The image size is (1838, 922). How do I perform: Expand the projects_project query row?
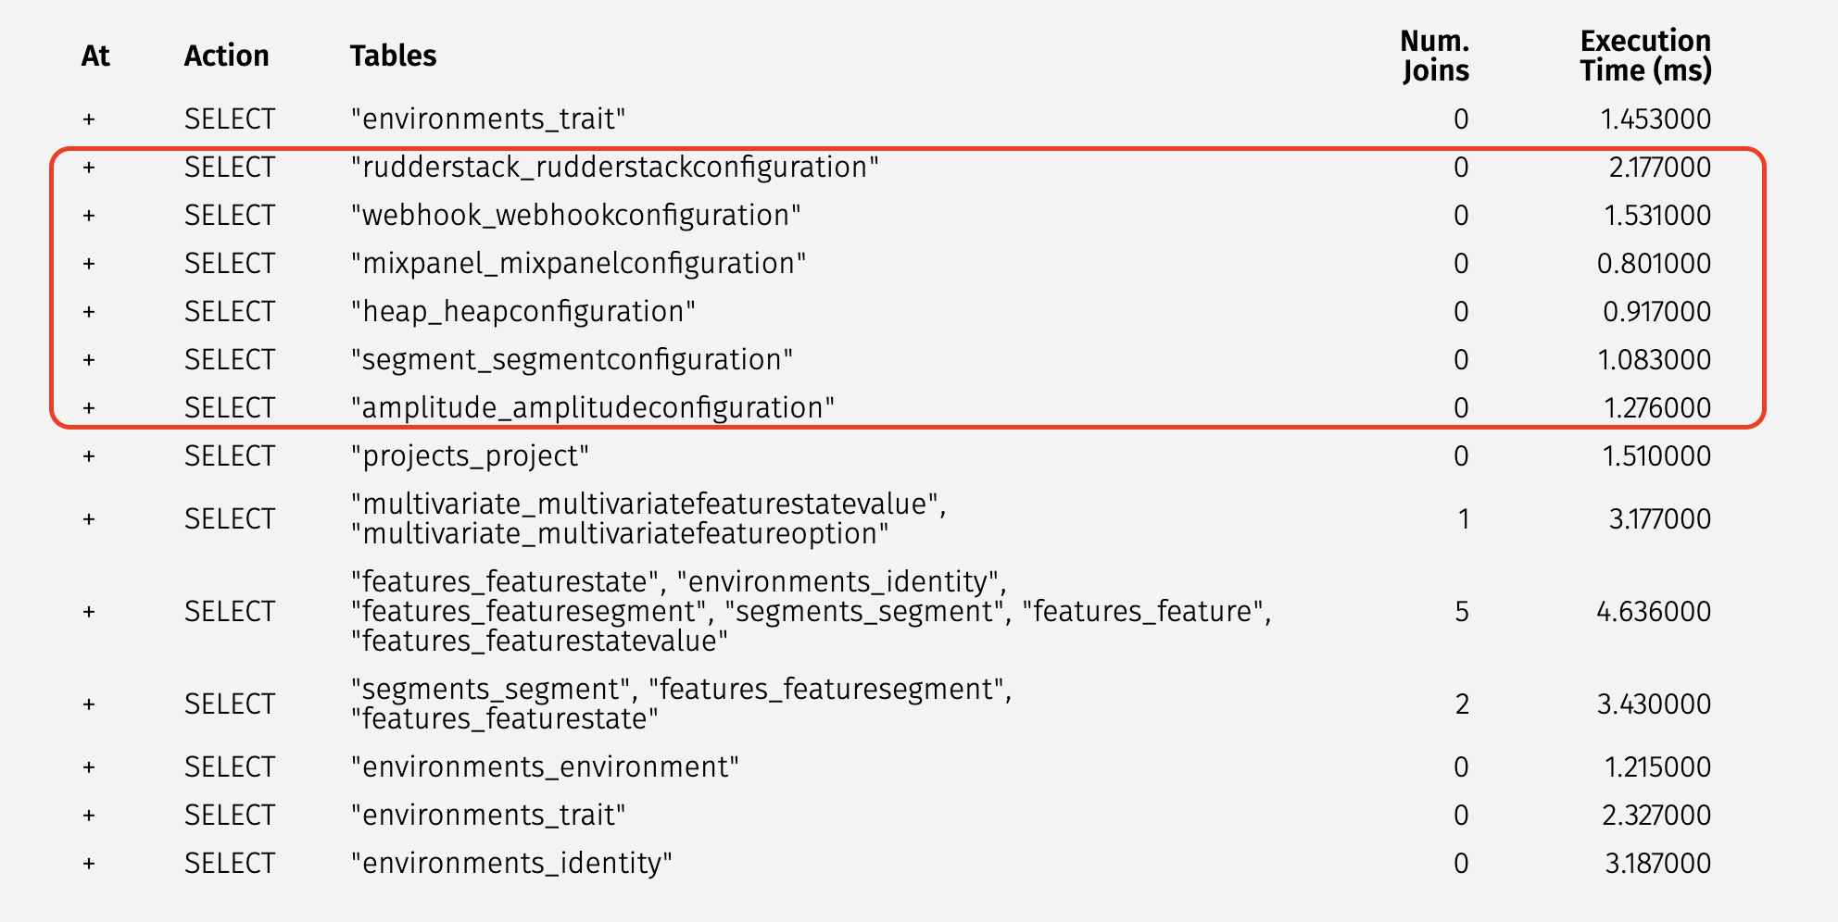pyautogui.click(x=89, y=456)
